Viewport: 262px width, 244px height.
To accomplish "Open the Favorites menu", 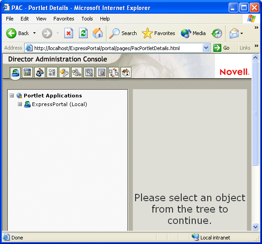I will coord(63,19).
